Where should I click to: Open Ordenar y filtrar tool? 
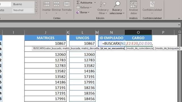(x=103, y=8)
